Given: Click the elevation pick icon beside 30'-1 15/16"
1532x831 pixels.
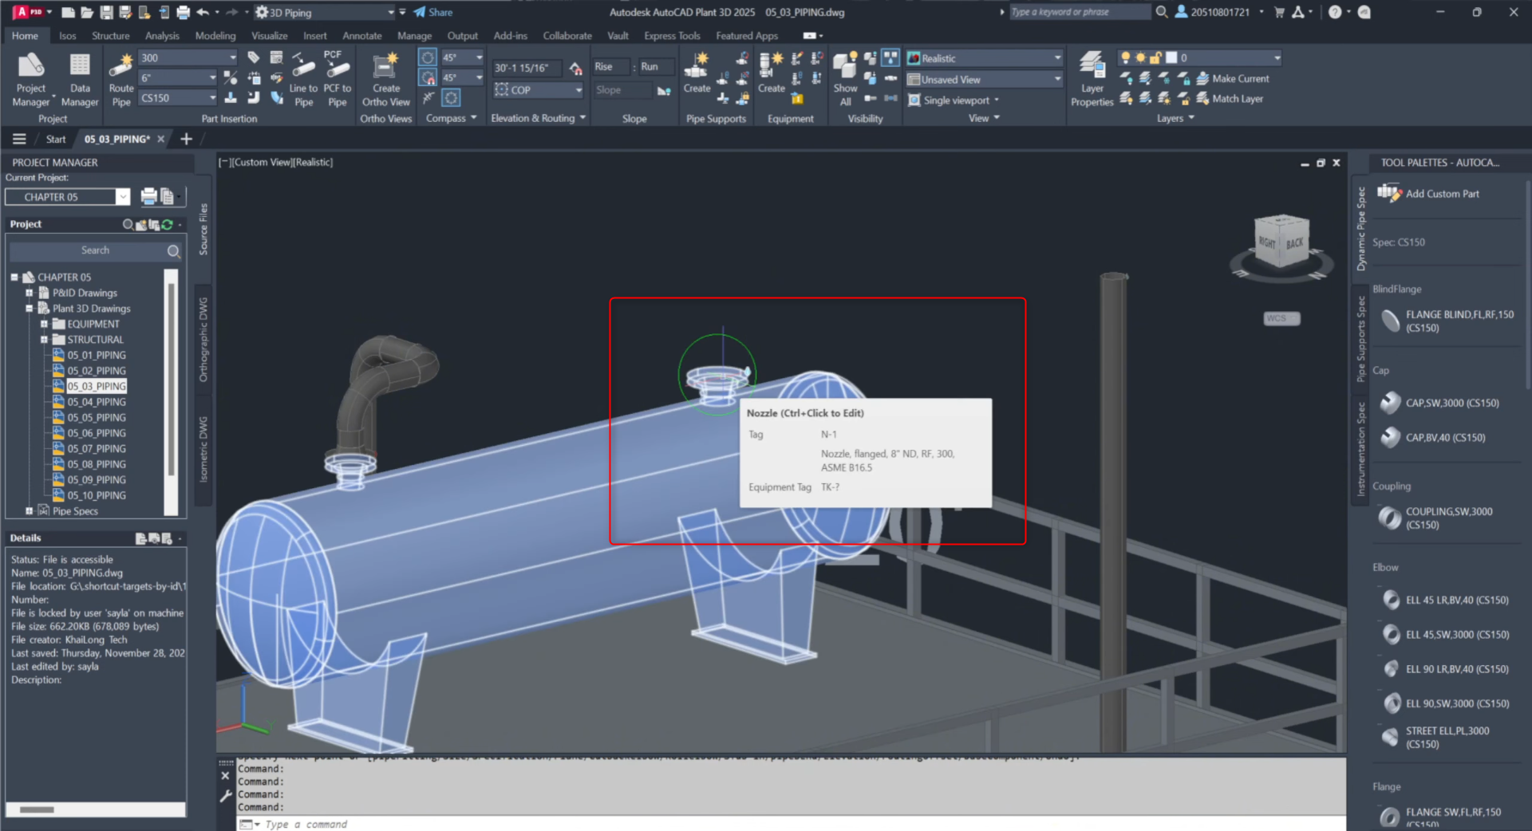Looking at the screenshot, I should pyautogui.click(x=575, y=69).
